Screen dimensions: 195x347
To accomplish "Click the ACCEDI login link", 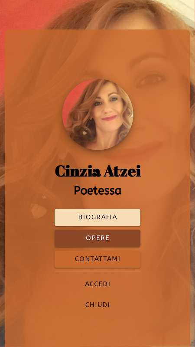I will pyautogui.click(x=97, y=284).
